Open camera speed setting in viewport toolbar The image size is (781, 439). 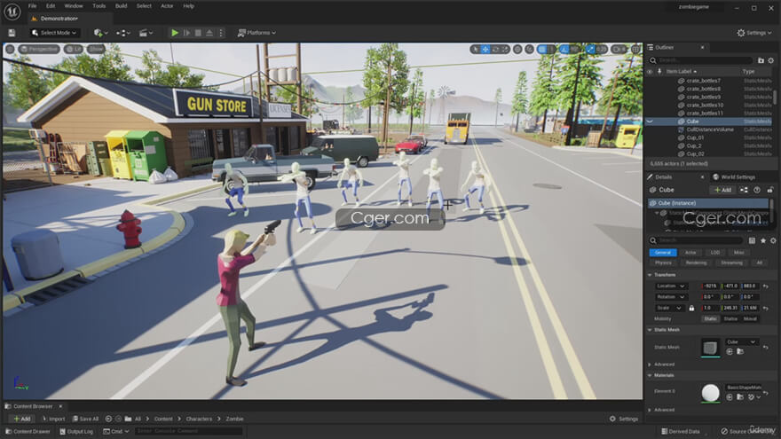tap(619, 50)
